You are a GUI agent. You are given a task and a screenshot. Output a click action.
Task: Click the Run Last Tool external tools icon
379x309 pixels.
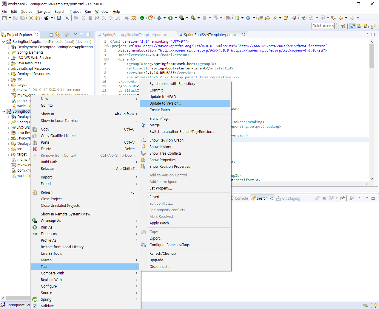[193, 18]
